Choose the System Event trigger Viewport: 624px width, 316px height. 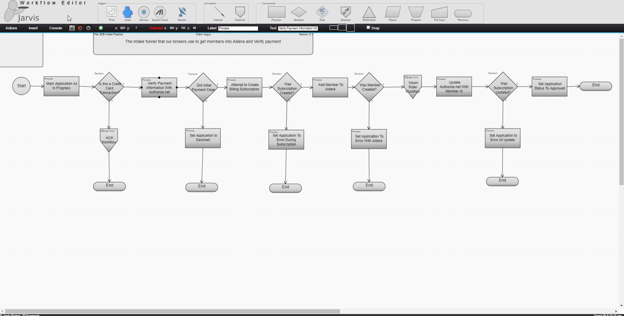click(x=160, y=12)
